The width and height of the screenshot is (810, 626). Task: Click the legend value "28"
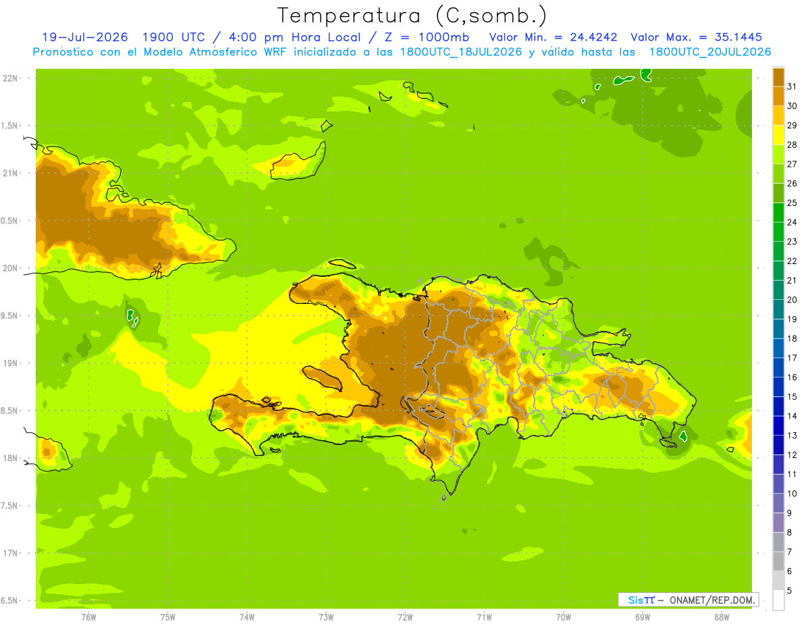(x=792, y=145)
